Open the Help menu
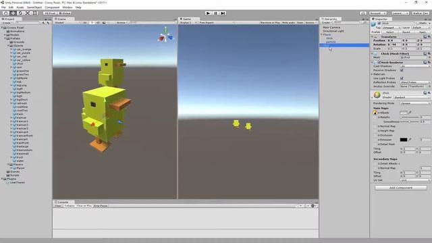432x243 pixels. [x=78, y=7]
